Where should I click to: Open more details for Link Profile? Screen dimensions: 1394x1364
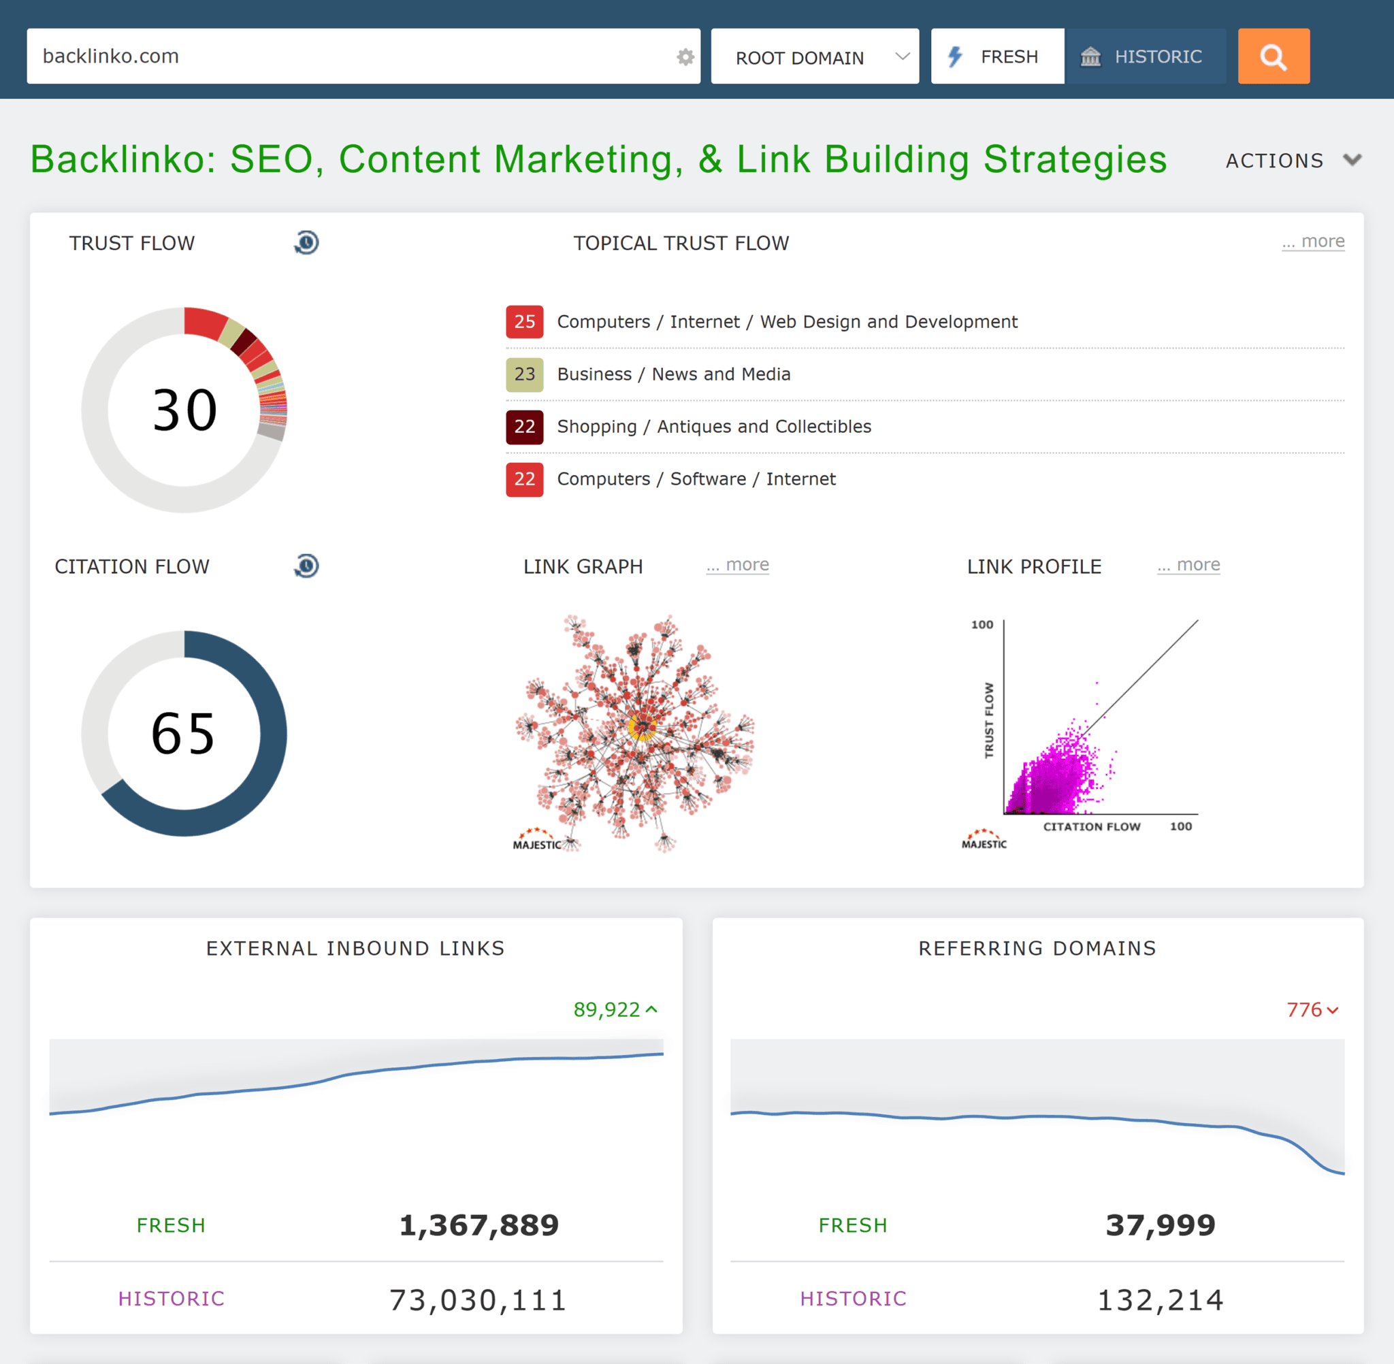click(1188, 565)
